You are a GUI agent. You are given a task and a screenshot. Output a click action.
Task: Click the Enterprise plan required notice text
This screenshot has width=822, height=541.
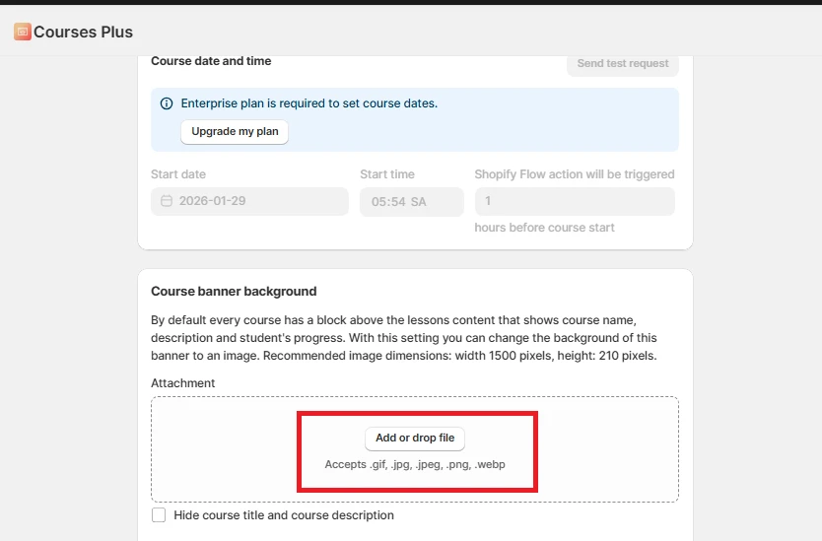coord(309,103)
